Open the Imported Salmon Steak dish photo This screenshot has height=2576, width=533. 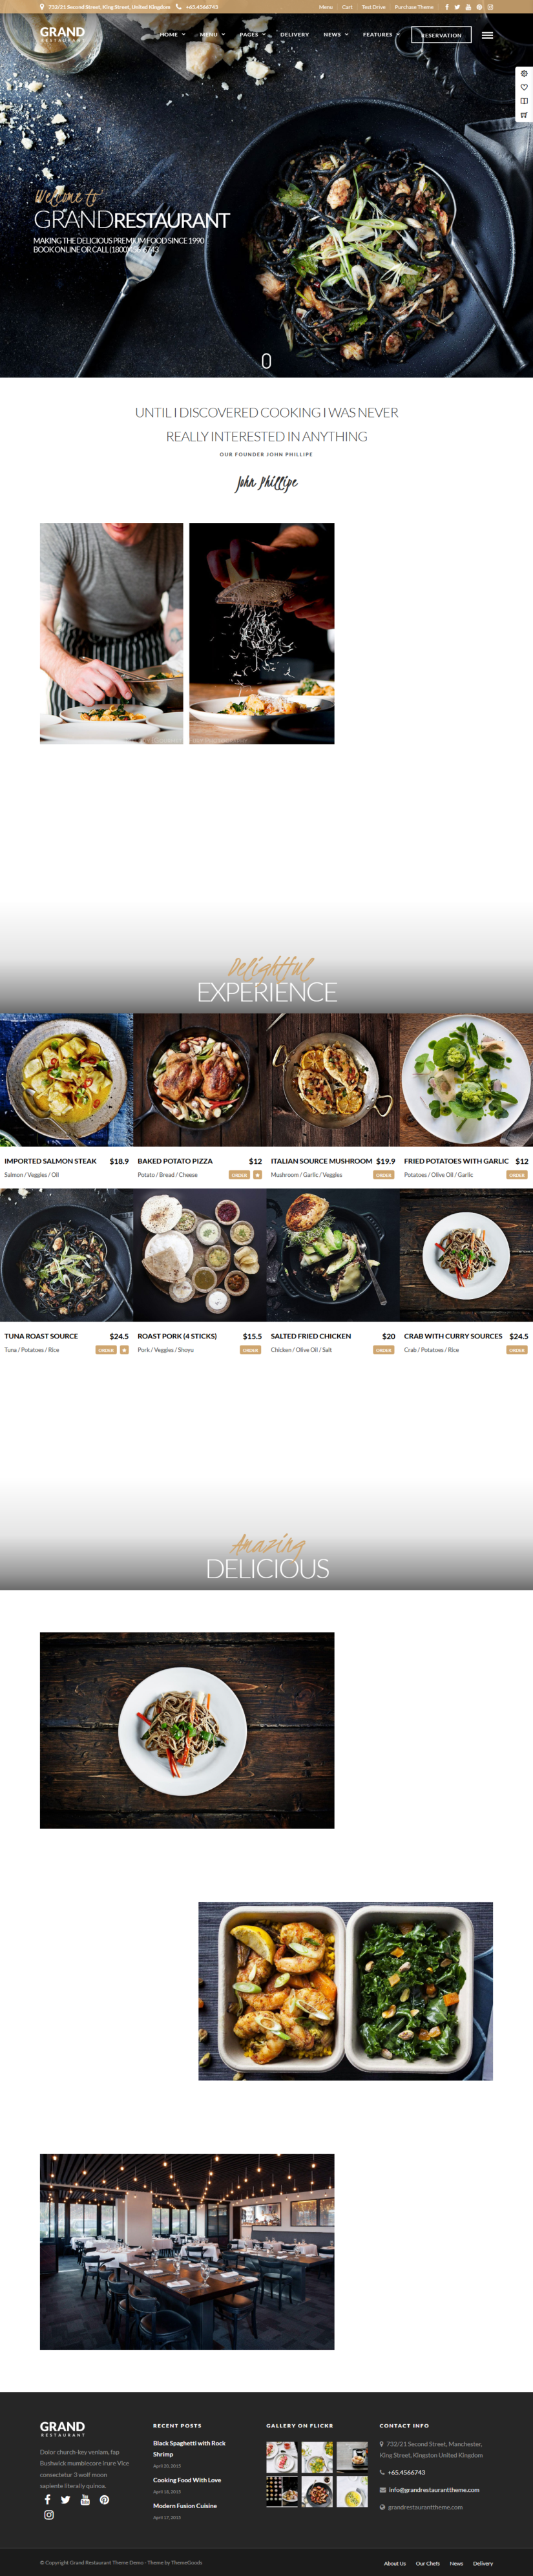(x=66, y=1080)
